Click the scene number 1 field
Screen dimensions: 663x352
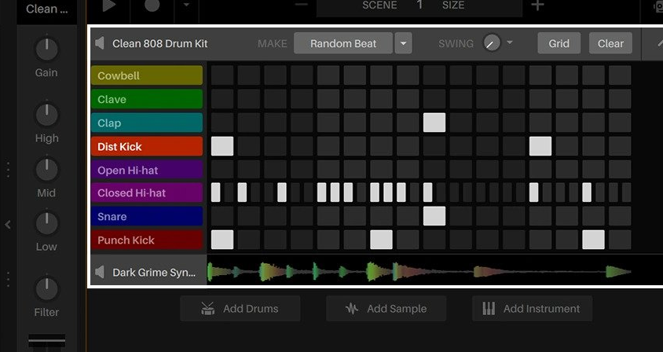419,5
